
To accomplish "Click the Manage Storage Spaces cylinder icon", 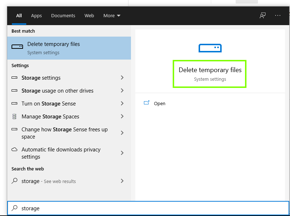I will coord(14,117).
